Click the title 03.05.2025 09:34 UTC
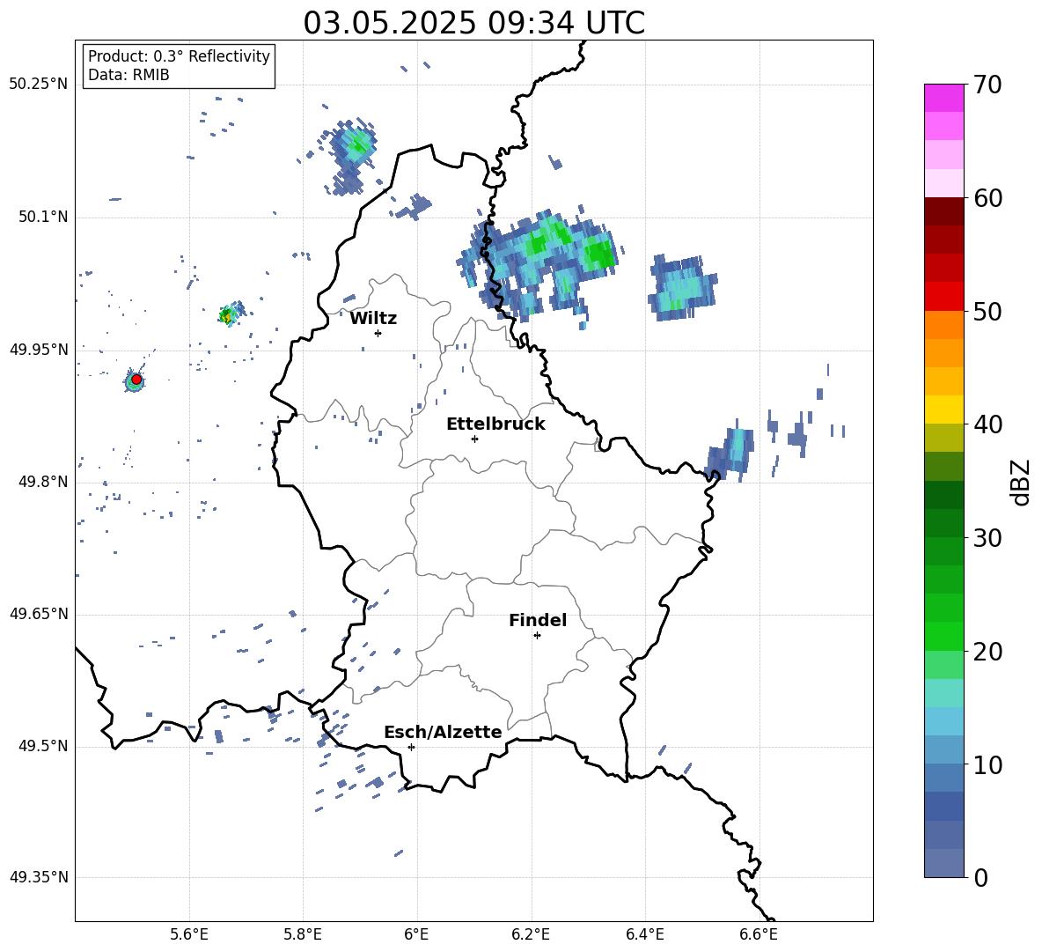 [473, 23]
